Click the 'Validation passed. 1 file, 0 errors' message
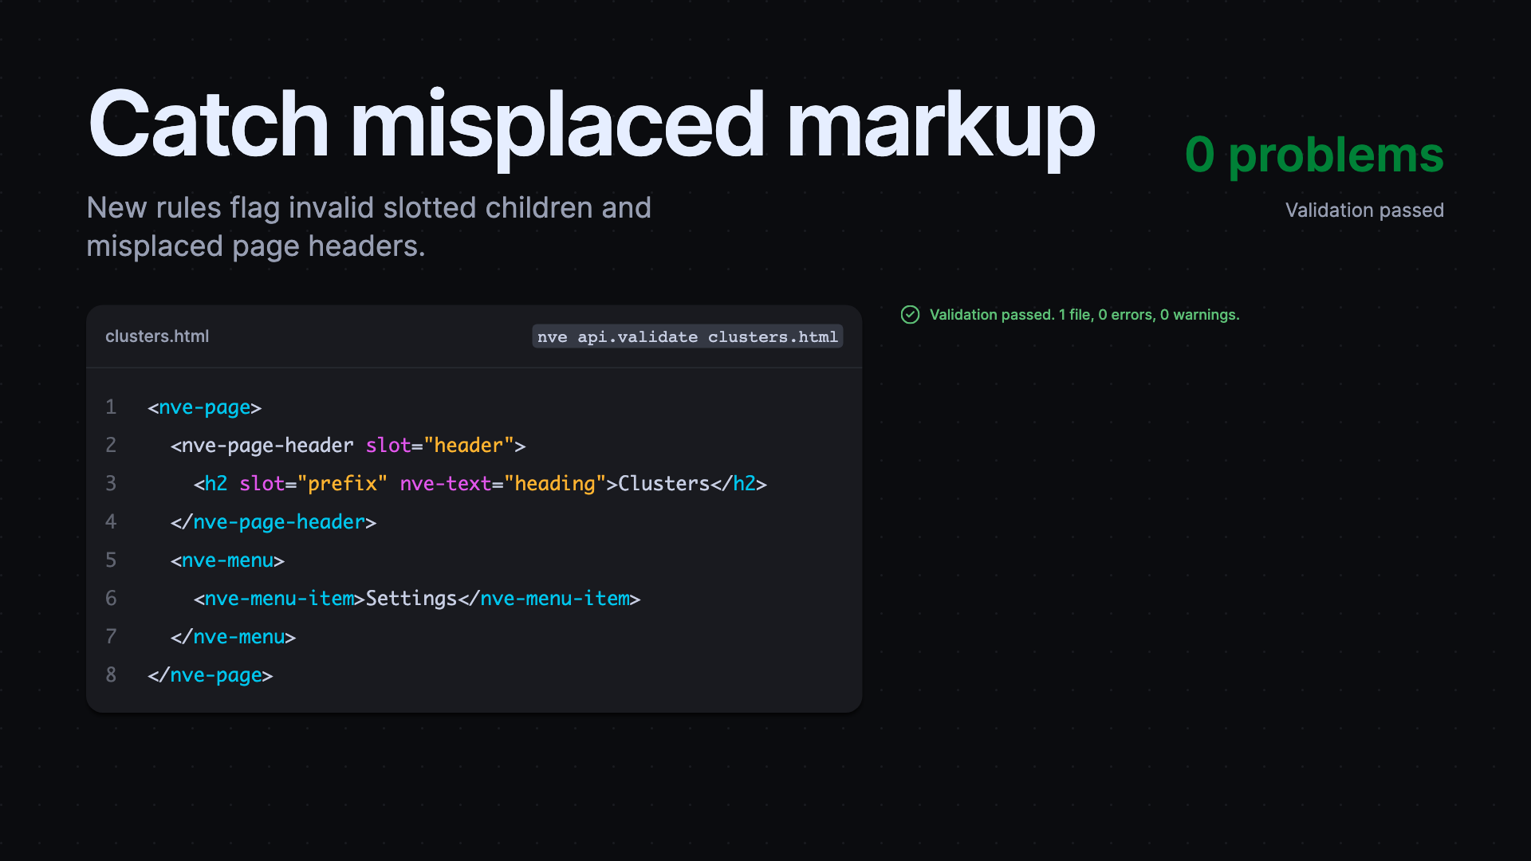 tap(1084, 315)
